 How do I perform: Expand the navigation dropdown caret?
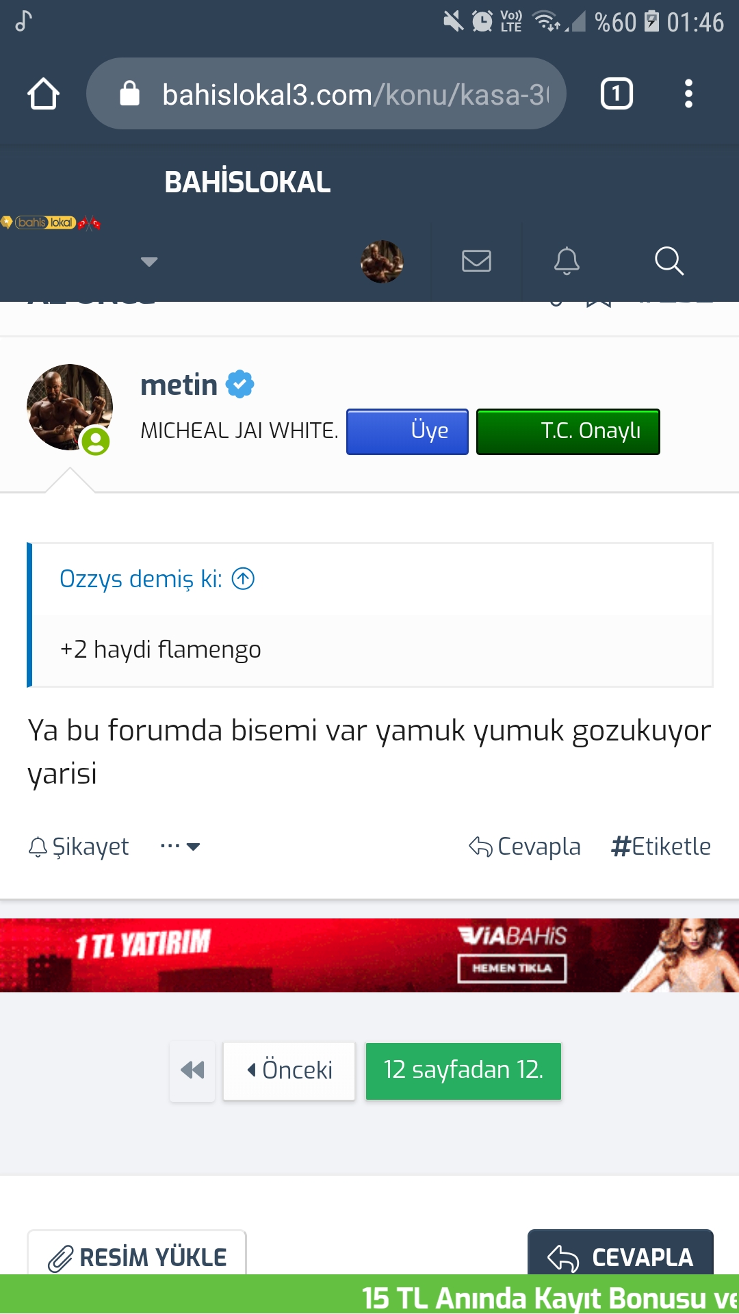pyautogui.click(x=149, y=261)
